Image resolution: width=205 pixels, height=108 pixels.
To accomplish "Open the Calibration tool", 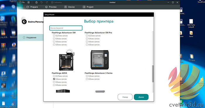I will [x=56, y=2].
